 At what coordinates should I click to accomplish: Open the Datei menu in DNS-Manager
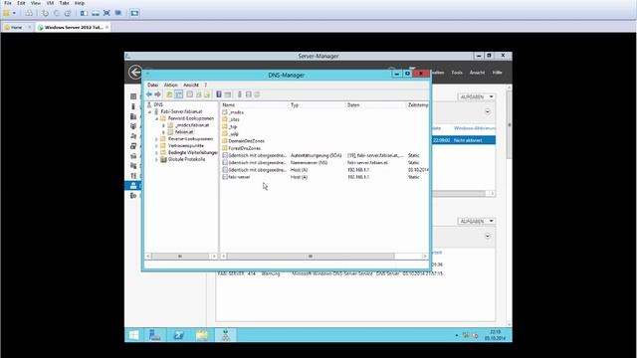pyautogui.click(x=152, y=85)
